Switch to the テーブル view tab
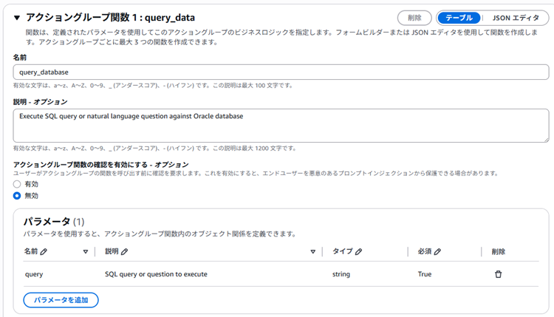554x317 pixels. point(459,18)
